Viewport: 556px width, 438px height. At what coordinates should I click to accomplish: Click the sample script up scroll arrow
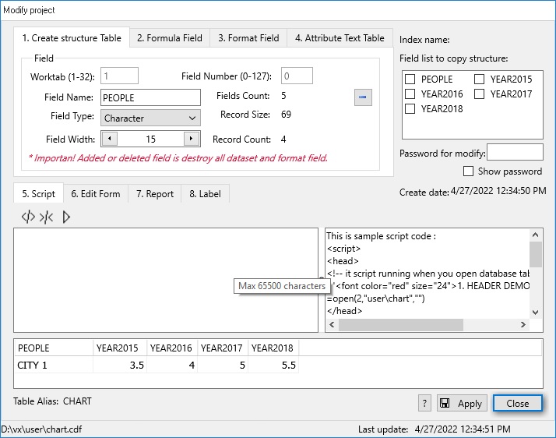coord(536,235)
